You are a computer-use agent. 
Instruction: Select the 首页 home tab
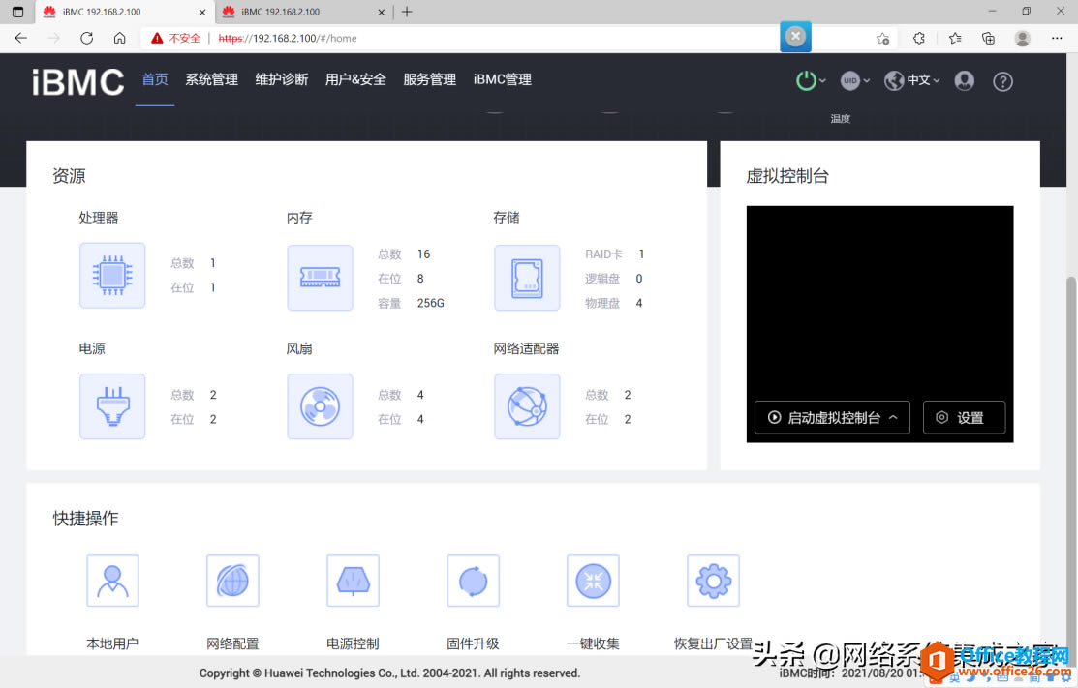pos(155,79)
